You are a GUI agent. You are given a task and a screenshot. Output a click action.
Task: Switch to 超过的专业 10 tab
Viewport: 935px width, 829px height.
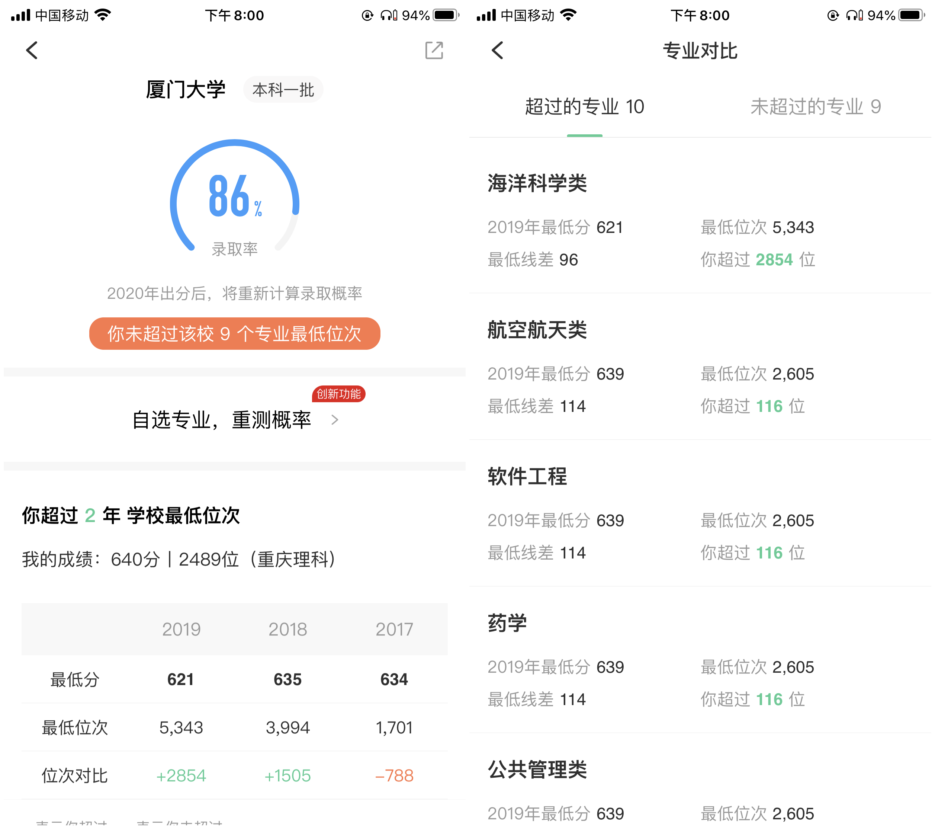[584, 107]
